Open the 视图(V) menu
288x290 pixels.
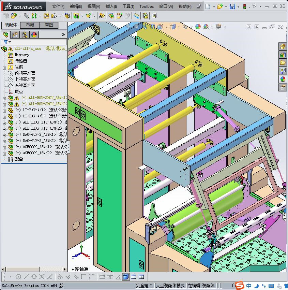click(x=94, y=6)
